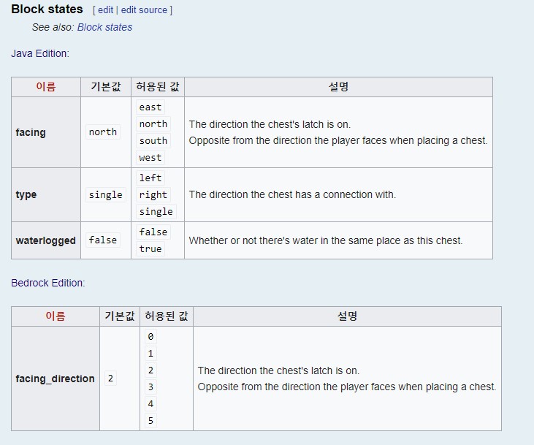Click the 'edit' link beside Block states heading
This screenshot has height=445, width=534.
coord(105,10)
